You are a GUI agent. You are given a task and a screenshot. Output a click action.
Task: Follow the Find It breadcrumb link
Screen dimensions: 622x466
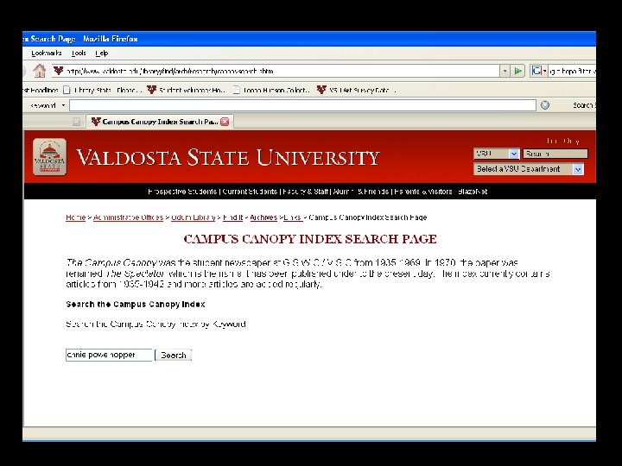pos(233,217)
